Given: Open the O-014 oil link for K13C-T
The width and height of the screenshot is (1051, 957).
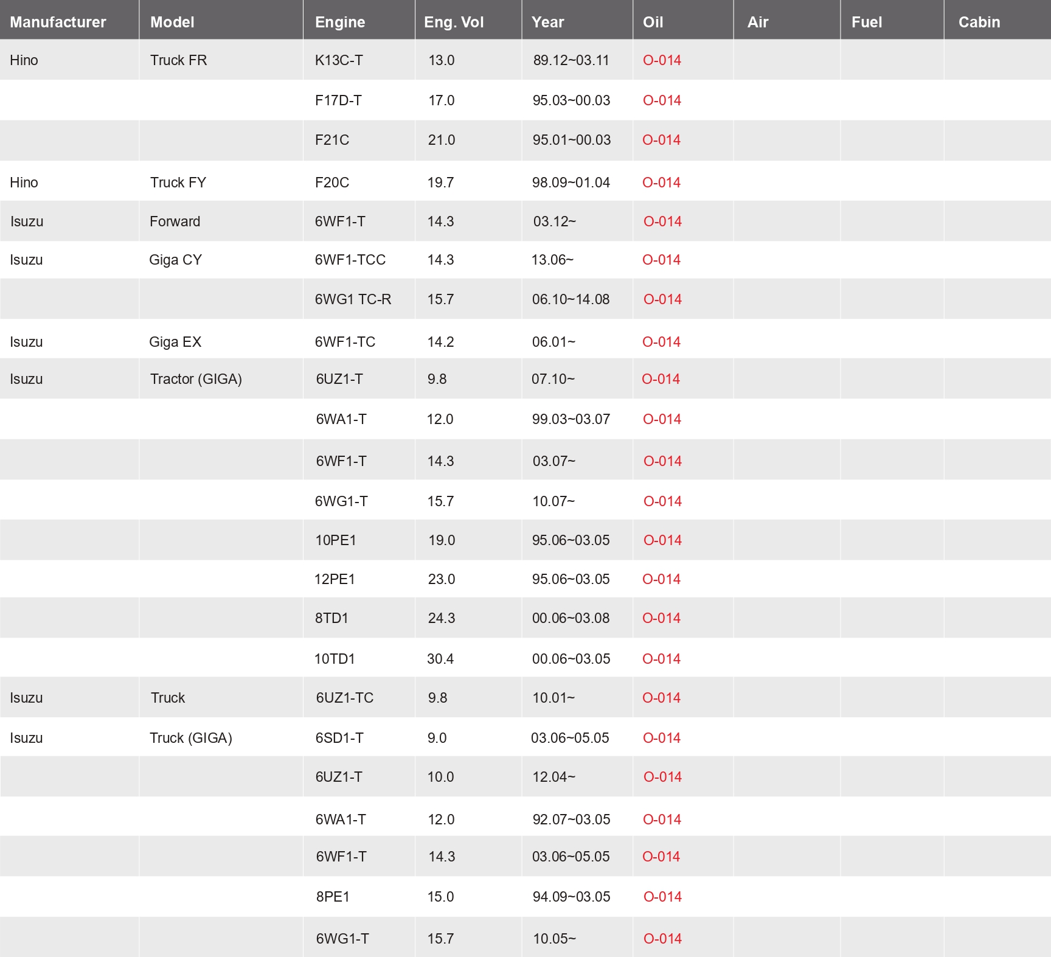Looking at the screenshot, I should click(662, 60).
